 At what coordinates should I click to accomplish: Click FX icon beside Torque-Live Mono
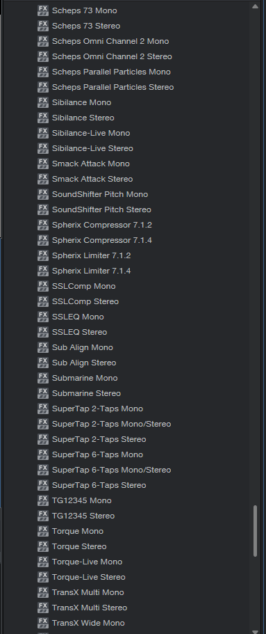(x=43, y=562)
